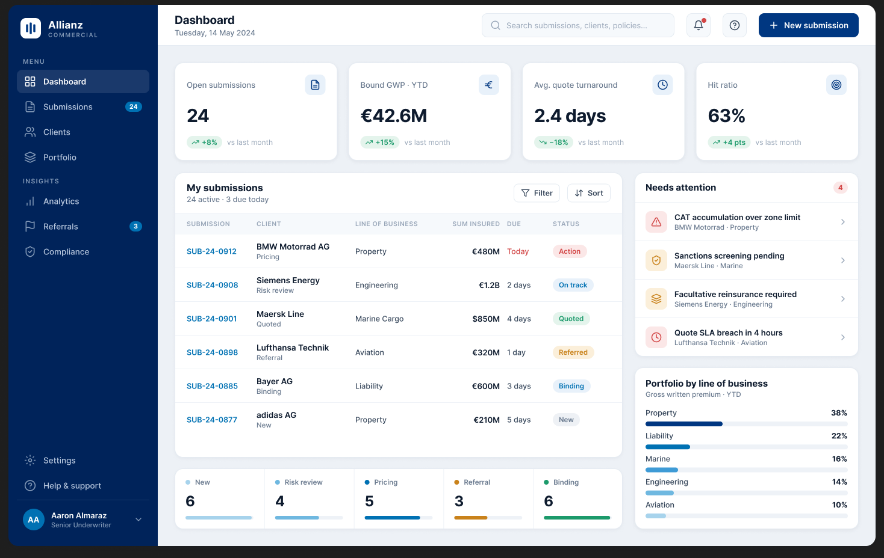The image size is (884, 558).
Task: Open the notifications bell
Action: (699, 25)
